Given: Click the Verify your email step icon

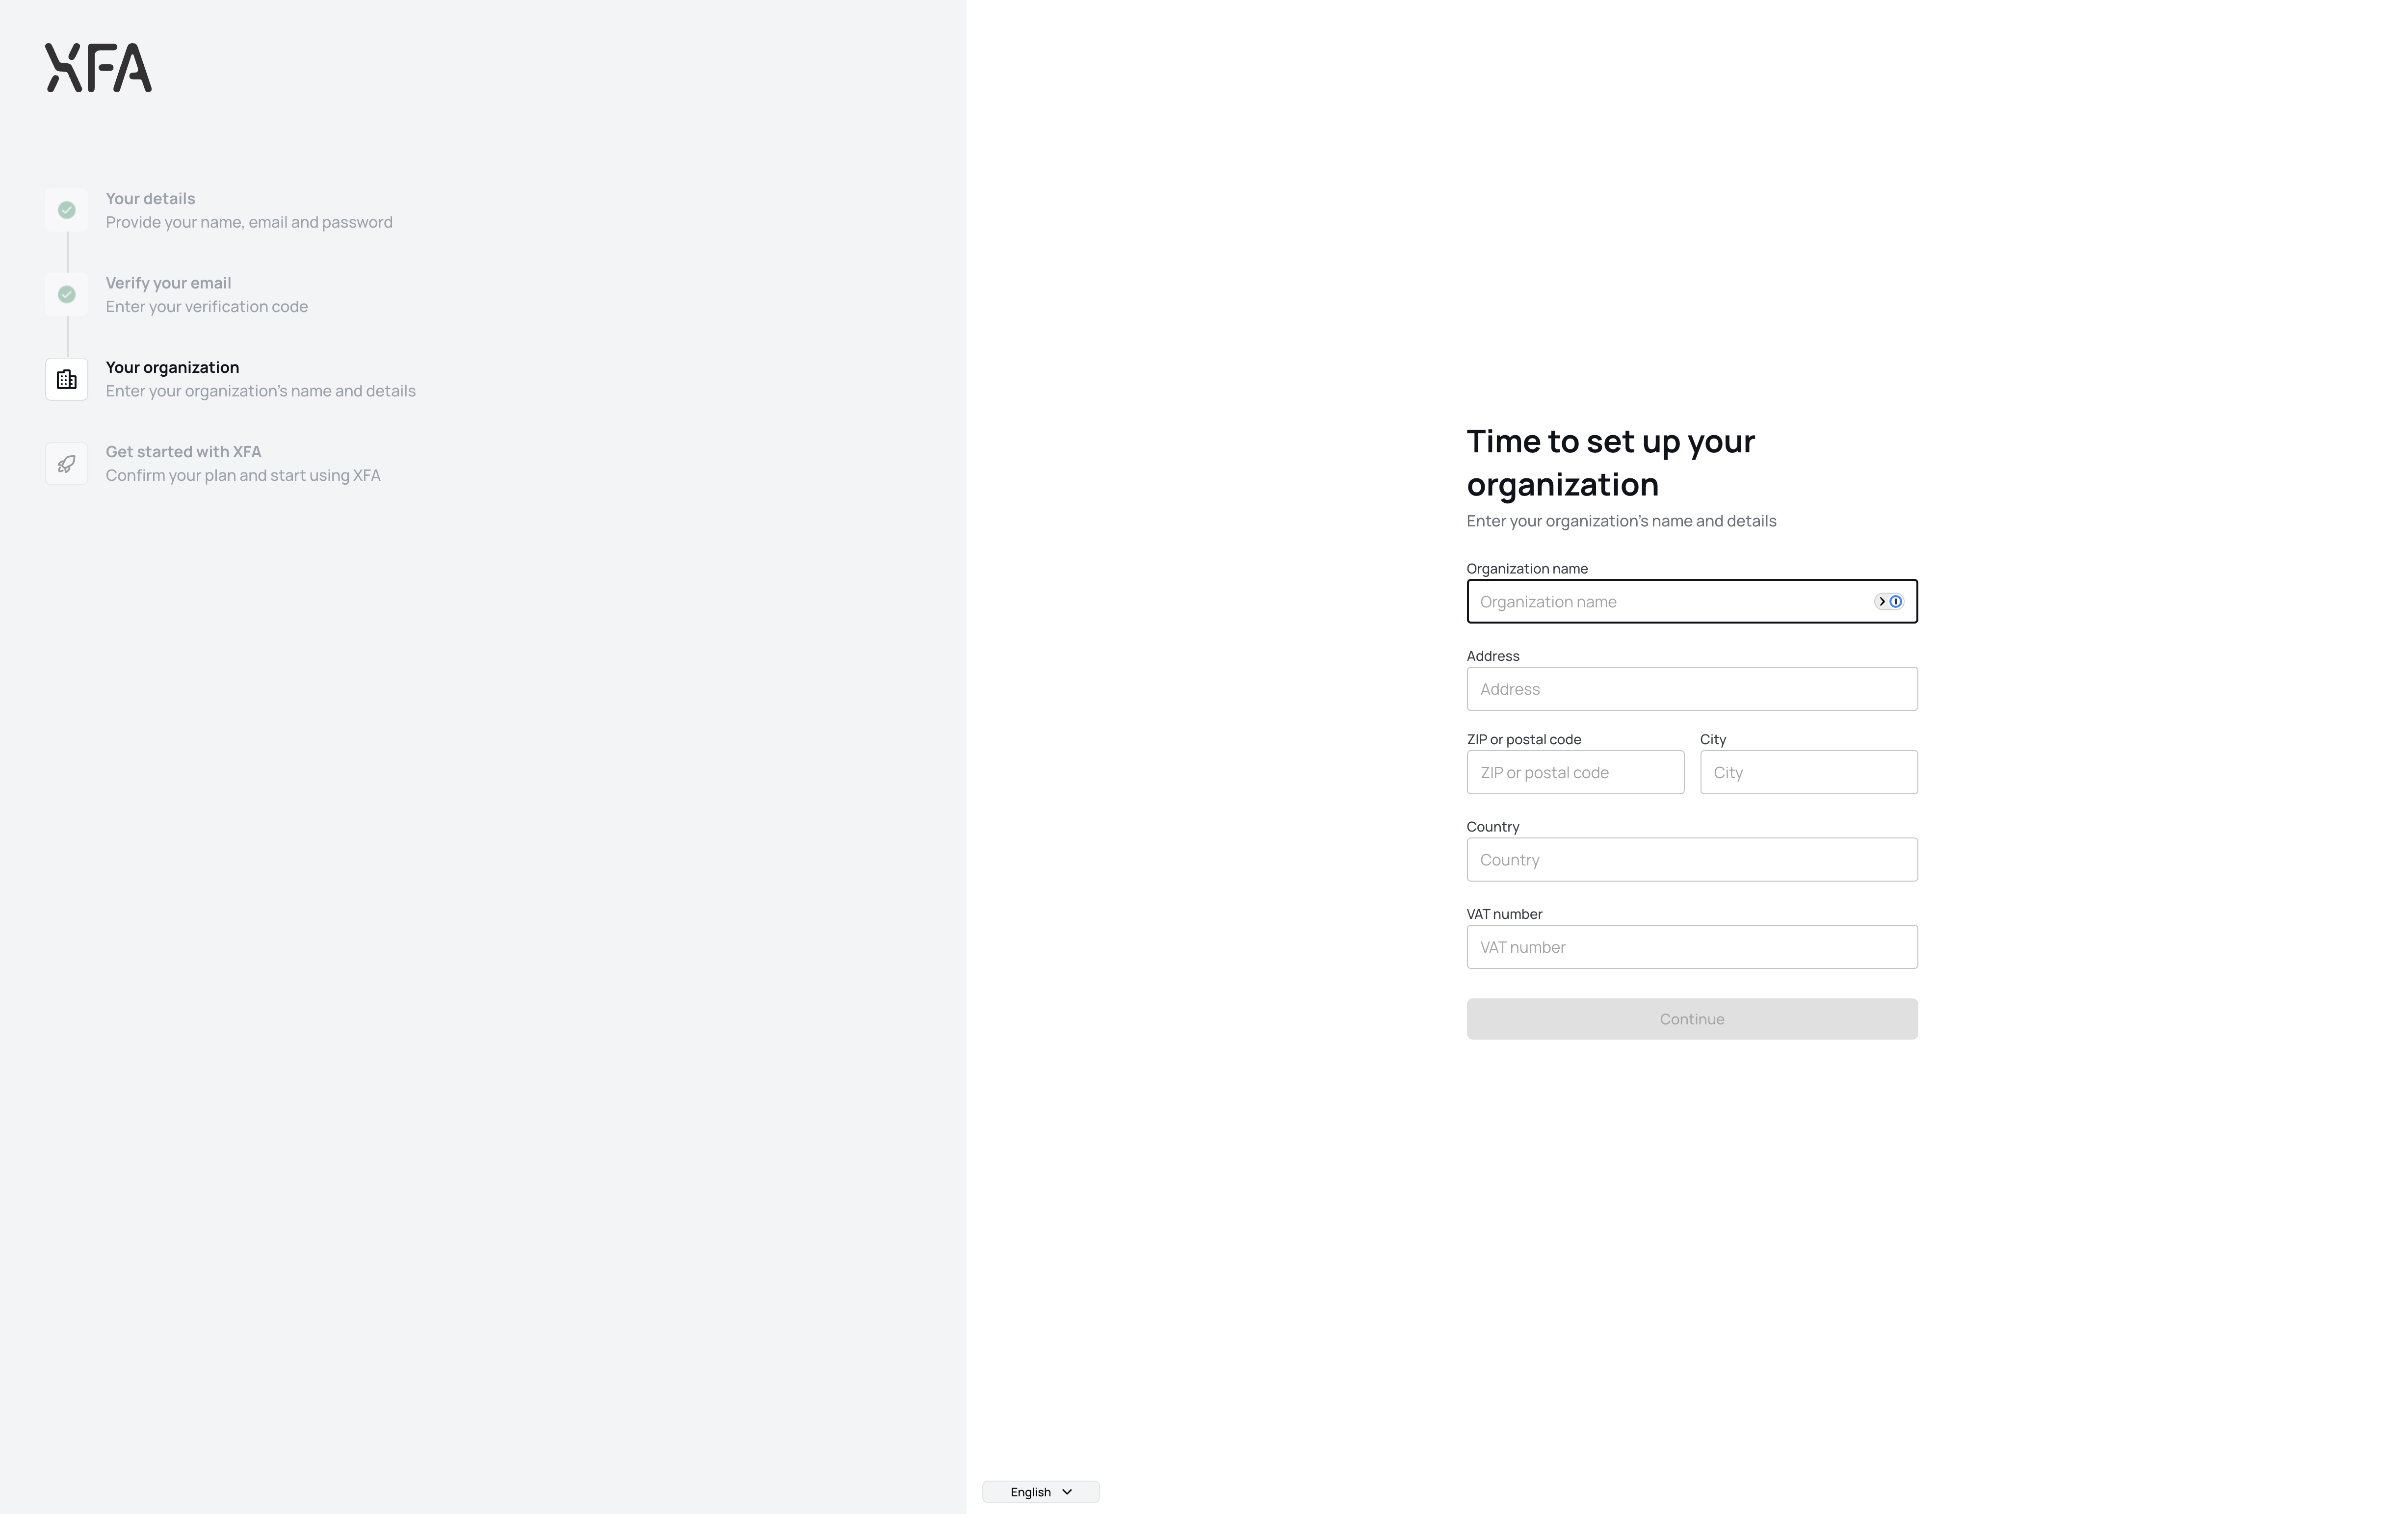Looking at the screenshot, I should click(66, 293).
